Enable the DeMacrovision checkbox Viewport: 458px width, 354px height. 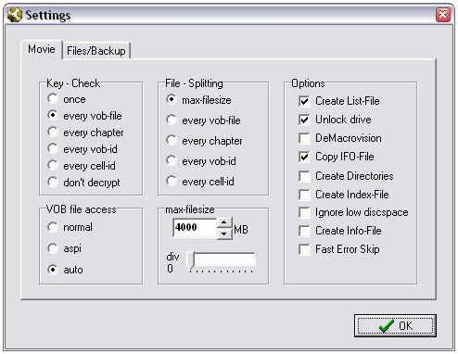point(304,138)
